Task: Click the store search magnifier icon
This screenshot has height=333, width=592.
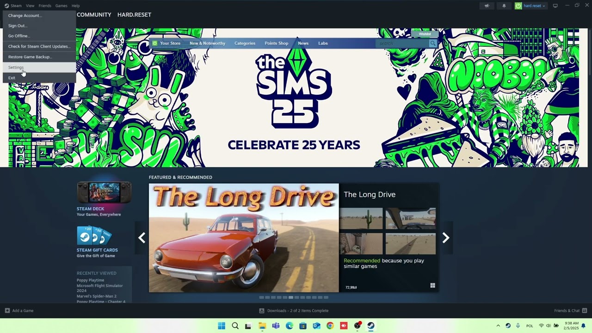Action: pyautogui.click(x=433, y=43)
